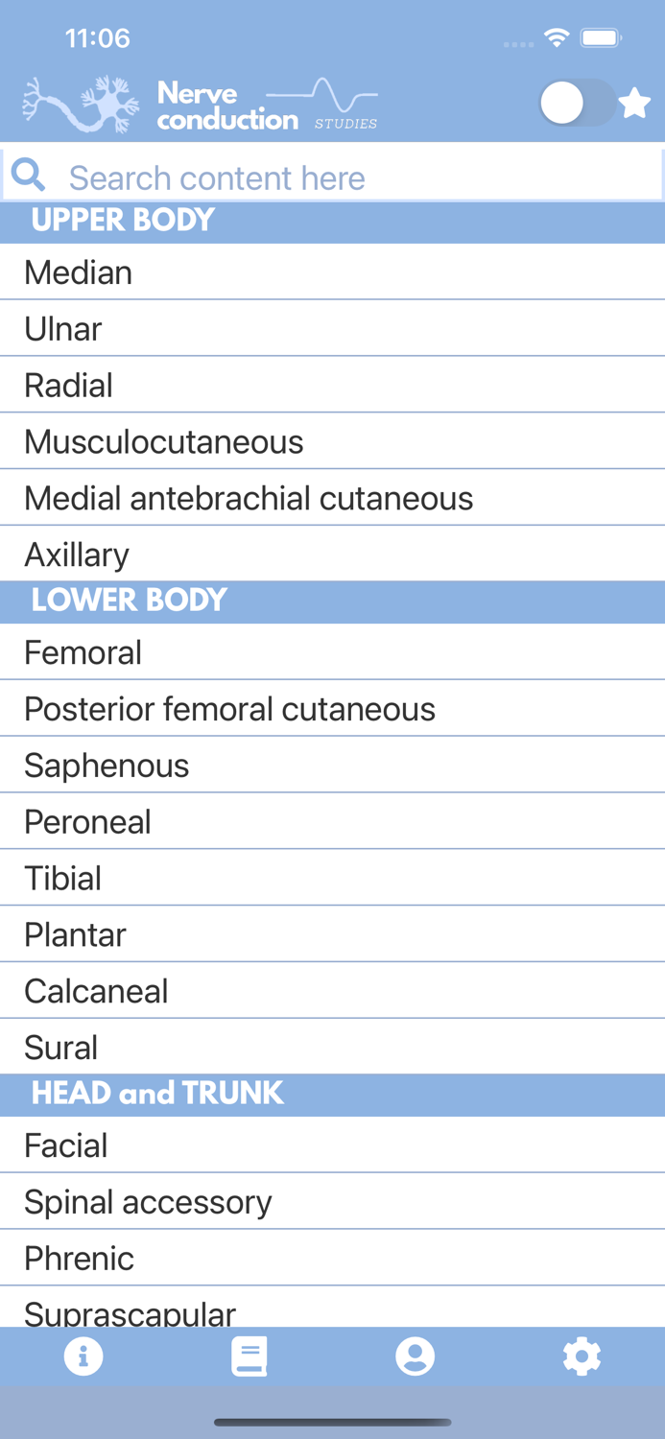Click the search magnifier icon
This screenshot has height=1439, width=665.
[x=28, y=177]
